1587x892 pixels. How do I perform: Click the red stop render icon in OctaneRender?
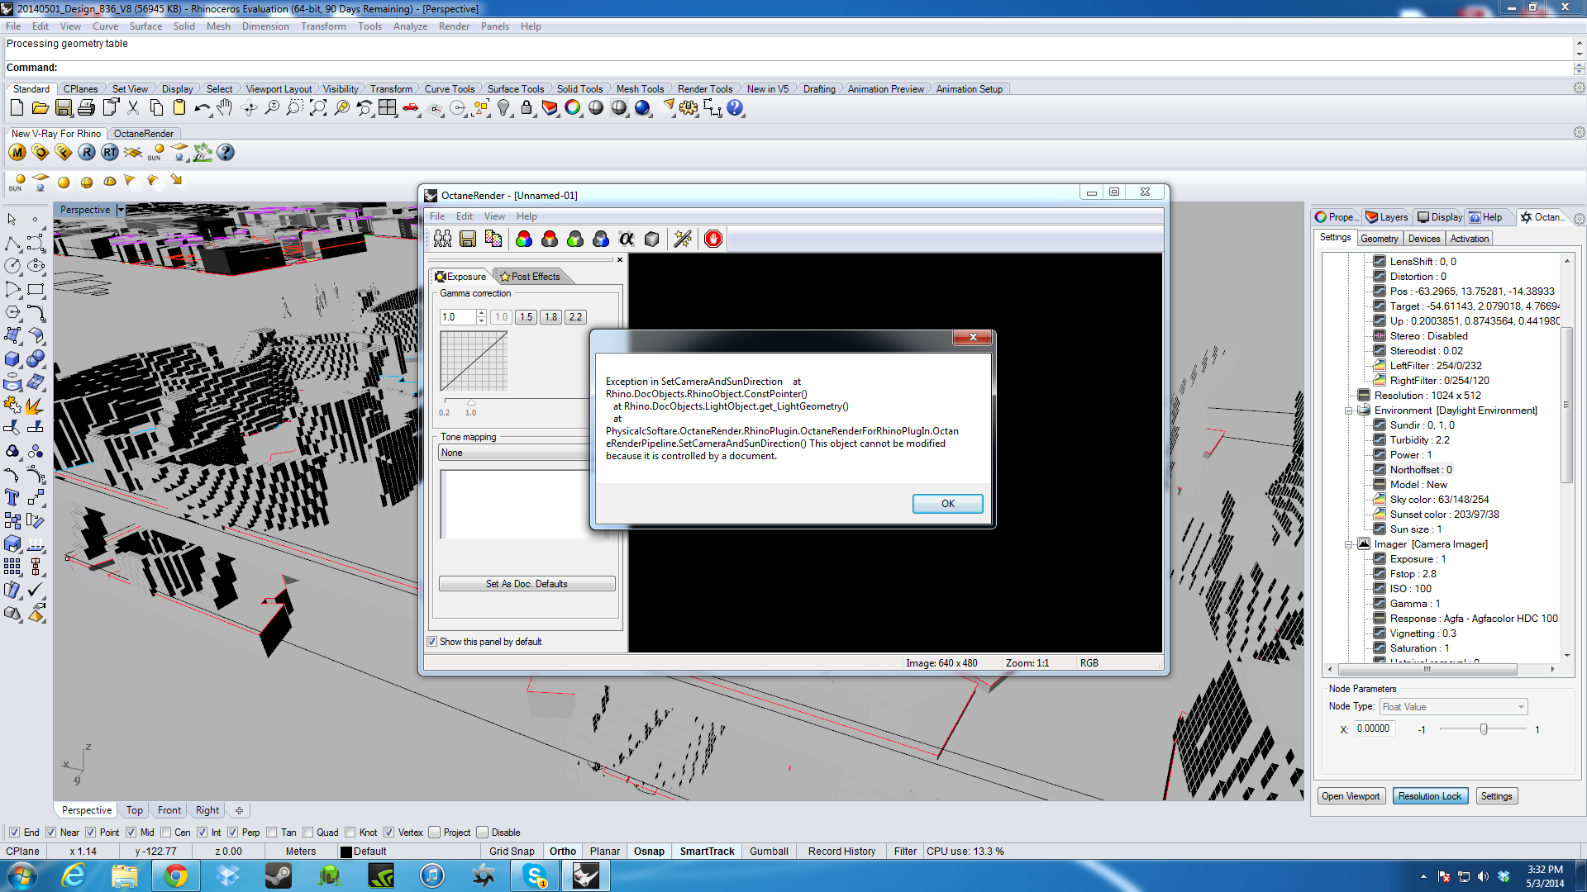713,239
